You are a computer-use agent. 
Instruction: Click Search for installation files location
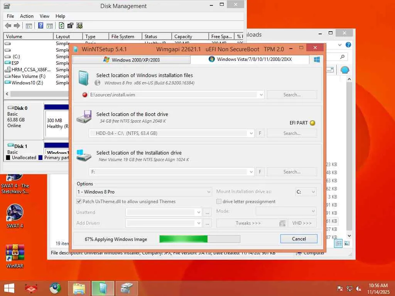292,95
